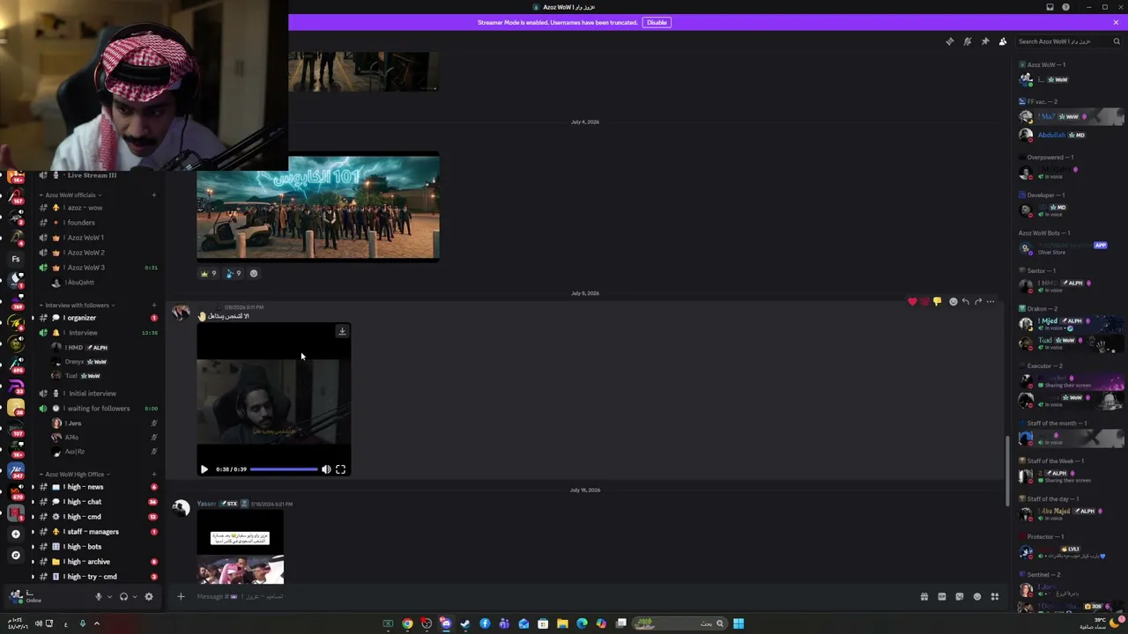Join the Interview voice channel

pyautogui.click(x=98, y=333)
